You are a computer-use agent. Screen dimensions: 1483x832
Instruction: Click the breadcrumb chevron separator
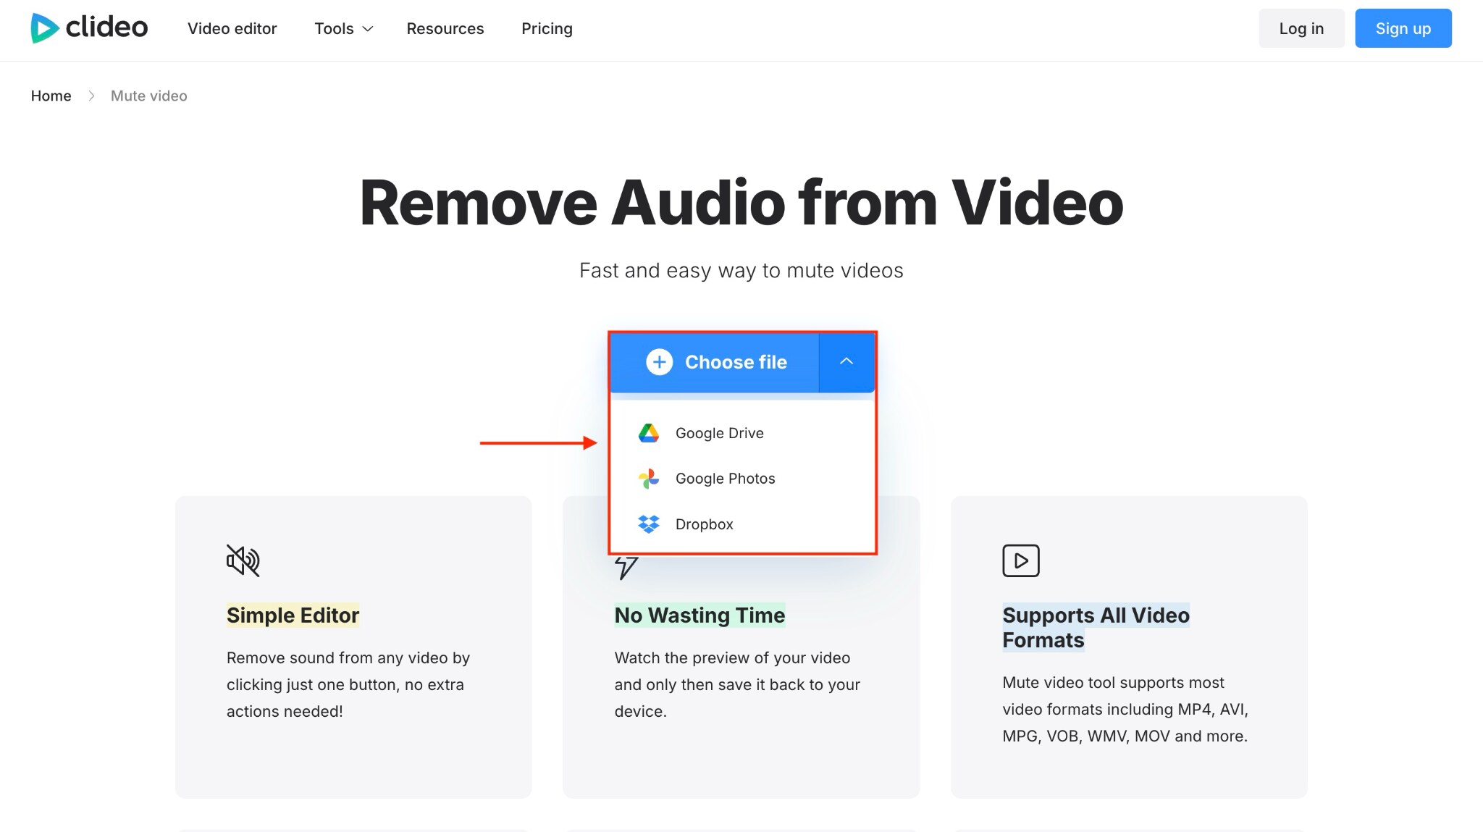[x=91, y=96]
